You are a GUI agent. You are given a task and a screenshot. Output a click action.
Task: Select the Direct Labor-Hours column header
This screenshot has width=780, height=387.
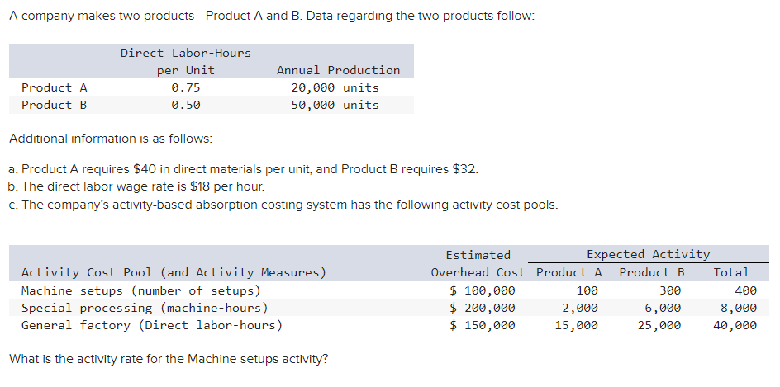click(x=186, y=61)
